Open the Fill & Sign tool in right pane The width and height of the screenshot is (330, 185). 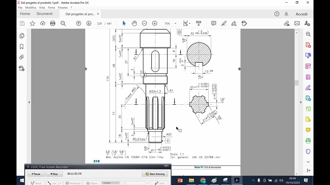308,88
